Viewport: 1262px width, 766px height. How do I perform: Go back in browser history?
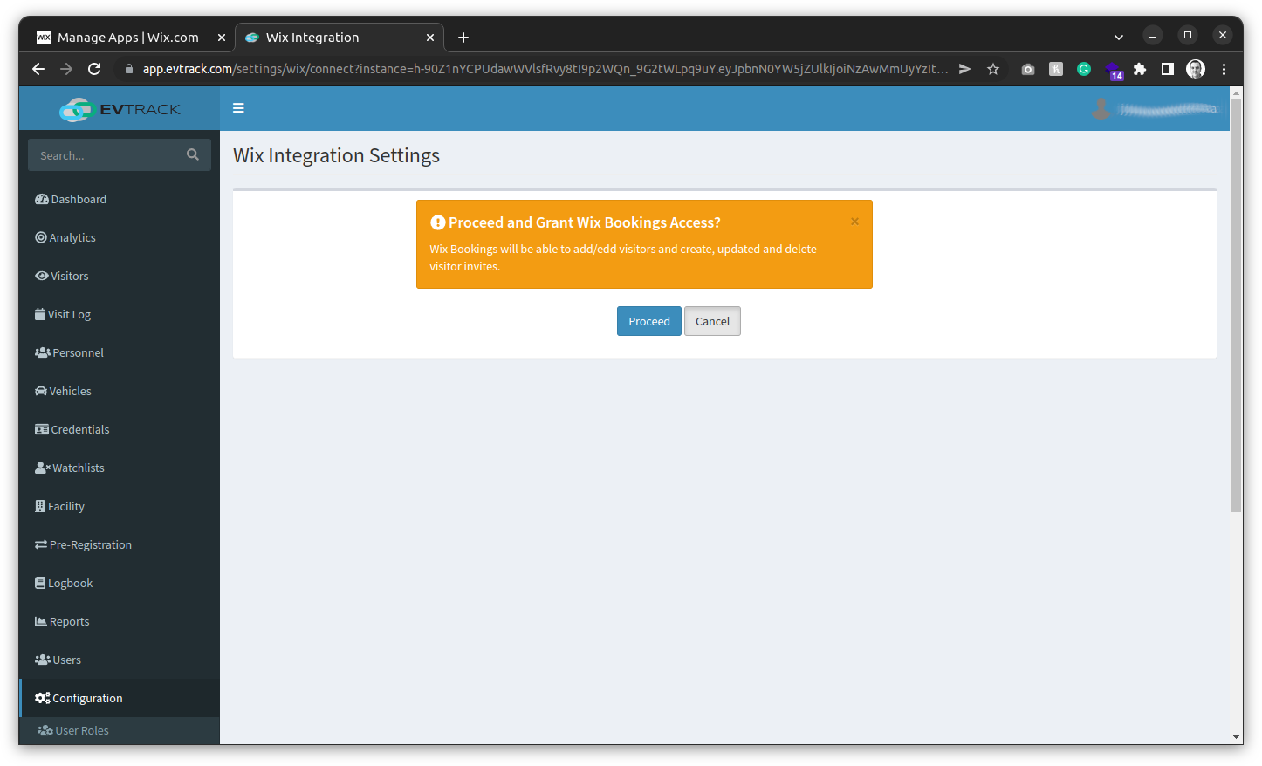(x=38, y=69)
